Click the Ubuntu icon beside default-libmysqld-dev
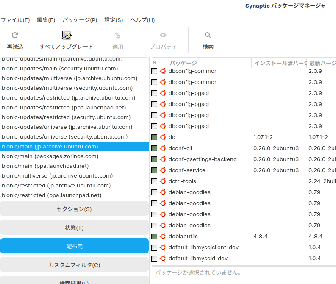This screenshot has width=336, height=284. pos(163,259)
